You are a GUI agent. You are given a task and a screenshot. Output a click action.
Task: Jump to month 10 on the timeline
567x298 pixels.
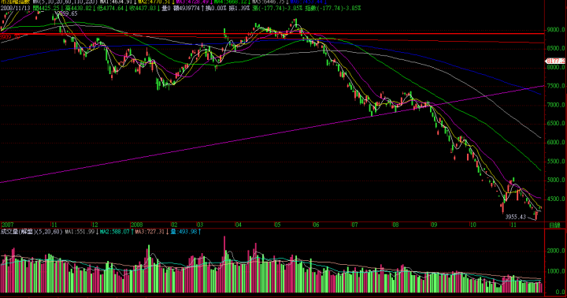click(x=473, y=225)
